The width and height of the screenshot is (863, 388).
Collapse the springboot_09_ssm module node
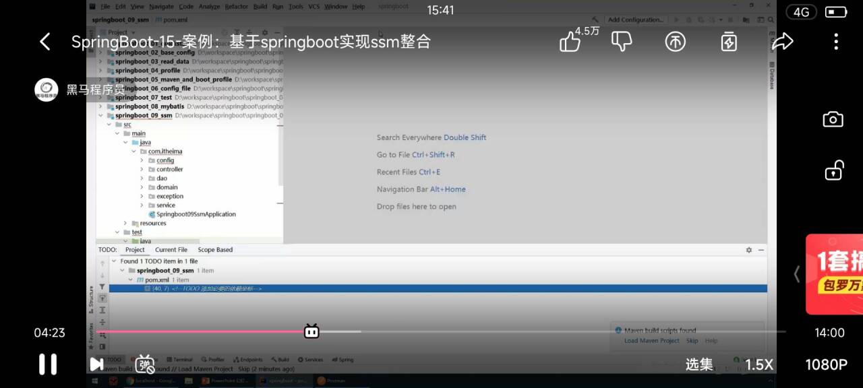point(100,115)
